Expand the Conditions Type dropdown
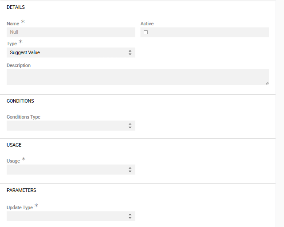Viewport: 284px width, 227px height. [x=71, y=126]
